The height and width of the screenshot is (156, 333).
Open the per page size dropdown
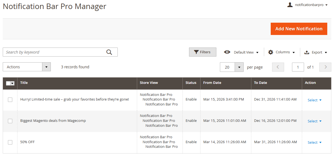(239, 67)
